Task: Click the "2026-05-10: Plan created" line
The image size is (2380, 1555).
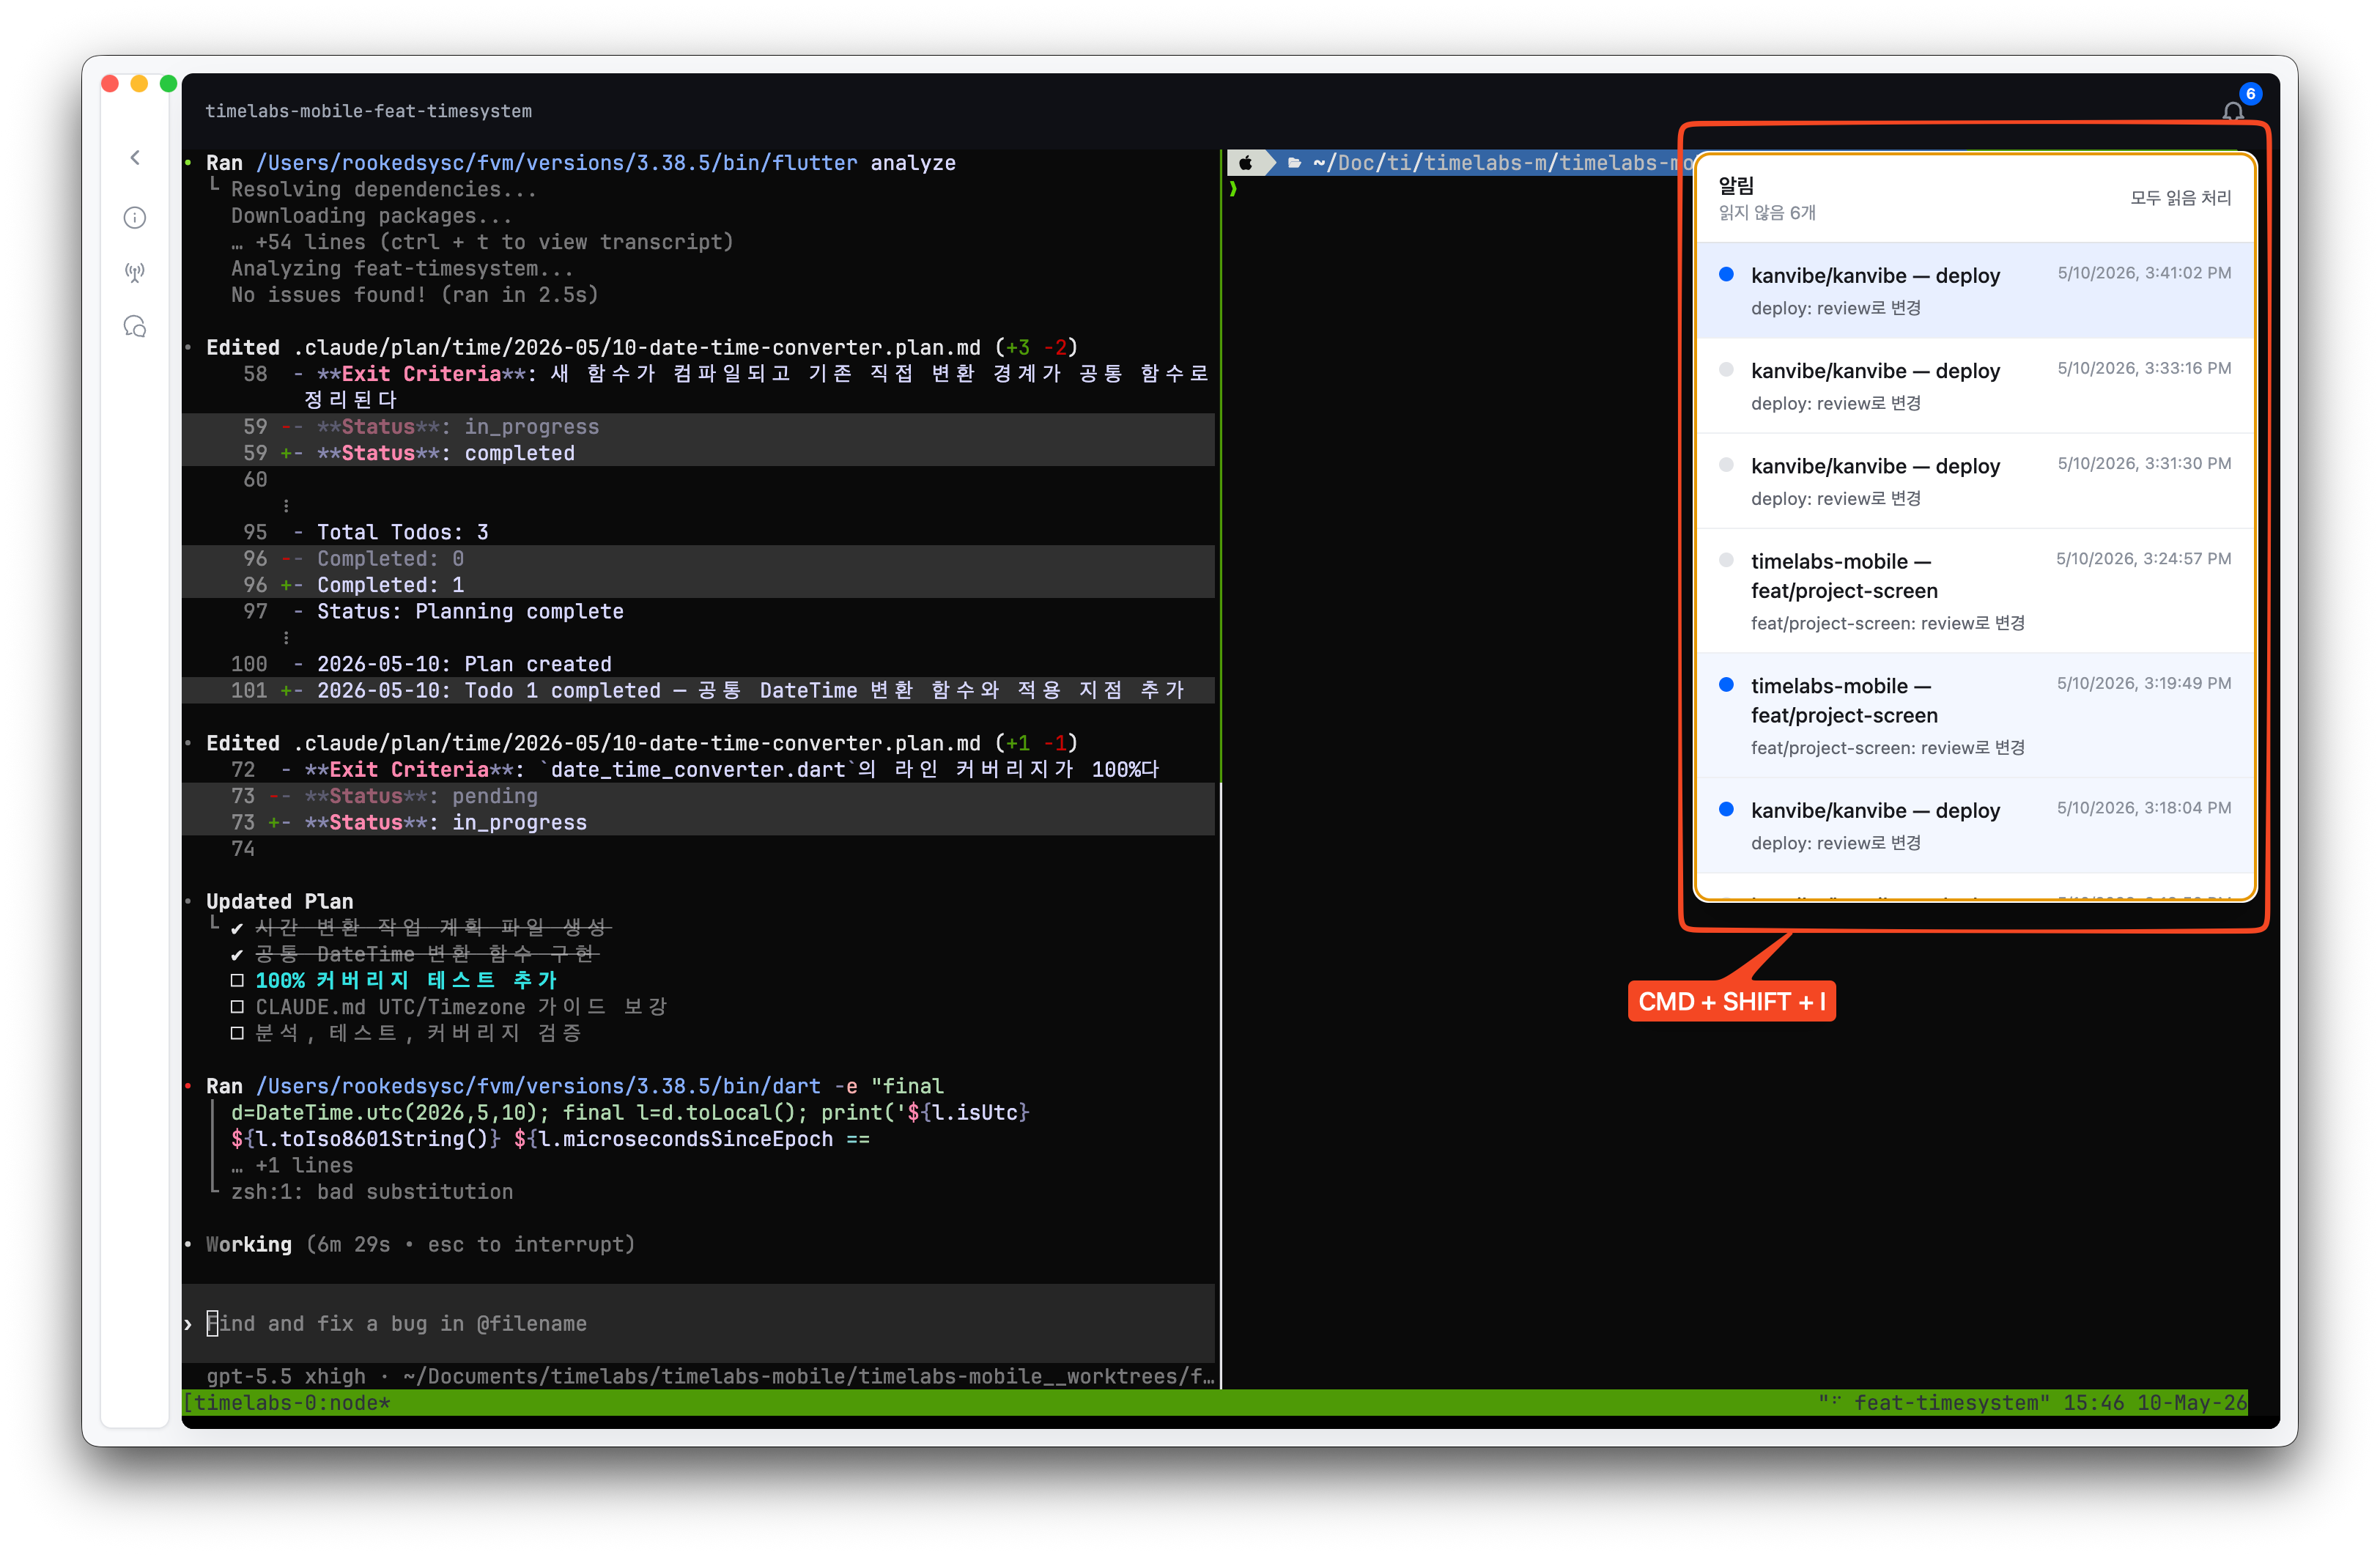Action: tap(464, 664)
